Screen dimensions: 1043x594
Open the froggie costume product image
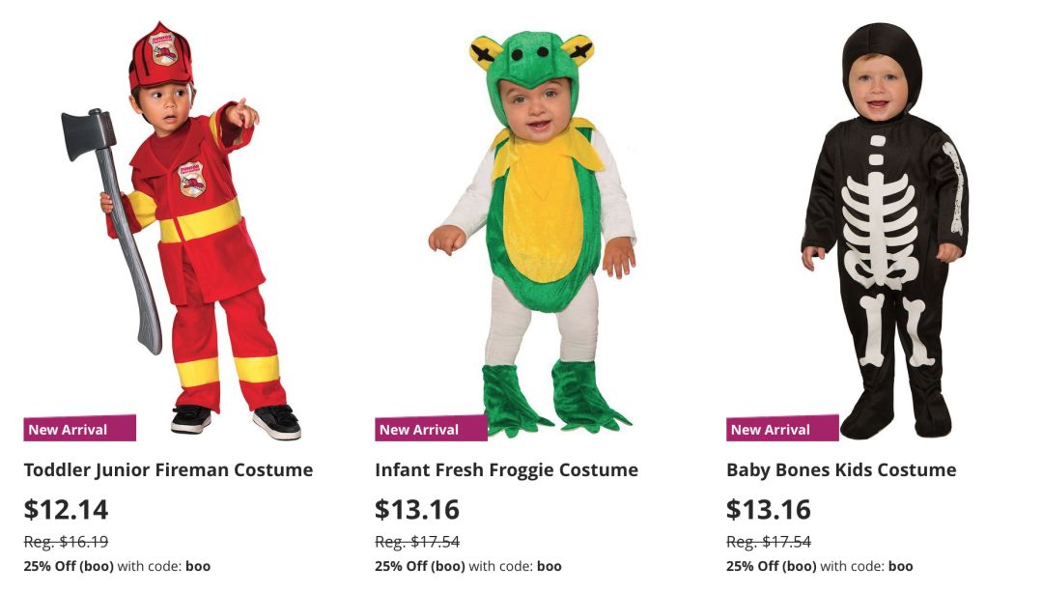click(x=533, y=232)
